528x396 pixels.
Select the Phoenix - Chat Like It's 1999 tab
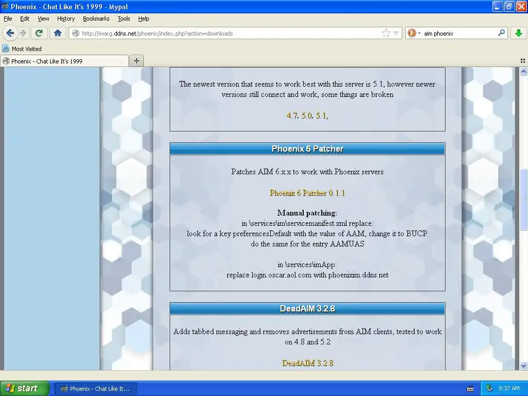(x=64, y=61)
